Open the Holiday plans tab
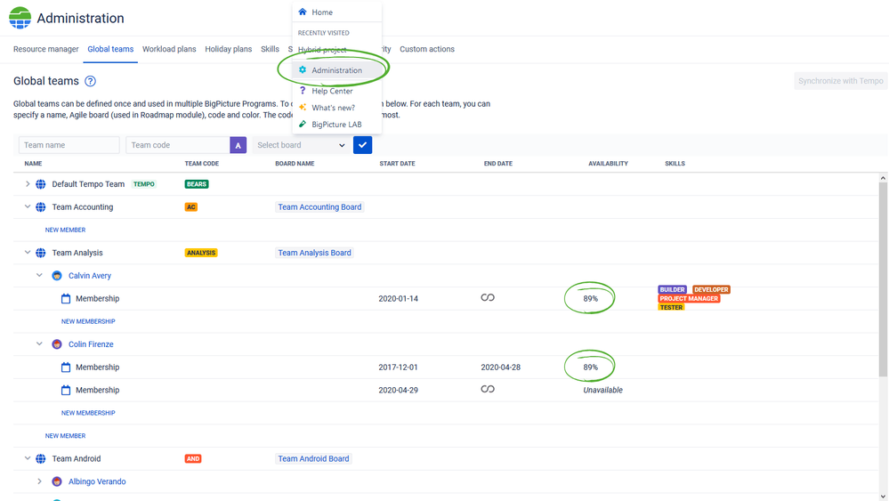This screenshot has width=889, height=501. pyautogui.click(x=229, y=49)
